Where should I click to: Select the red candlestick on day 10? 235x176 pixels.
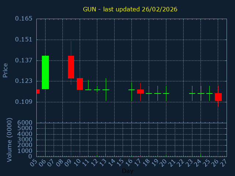(x=80, y=84)
